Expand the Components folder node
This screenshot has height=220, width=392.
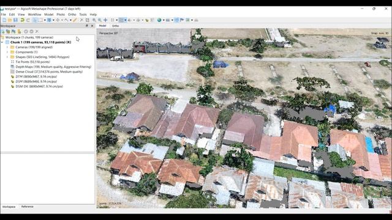7,52
